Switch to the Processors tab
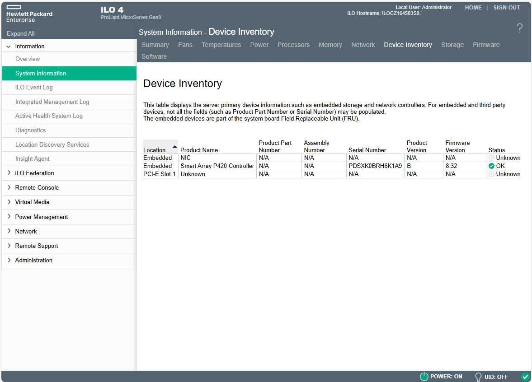Screen dimensions: 532x382 pos(293,45)
